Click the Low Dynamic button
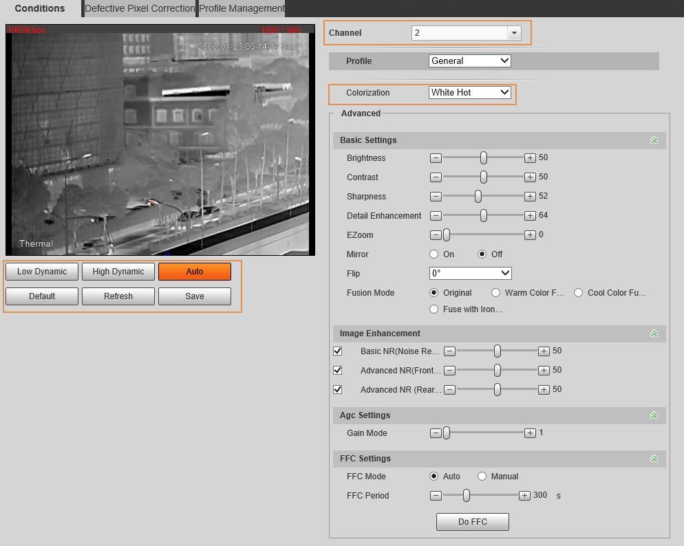684x546 pixels. coord(42,272)
